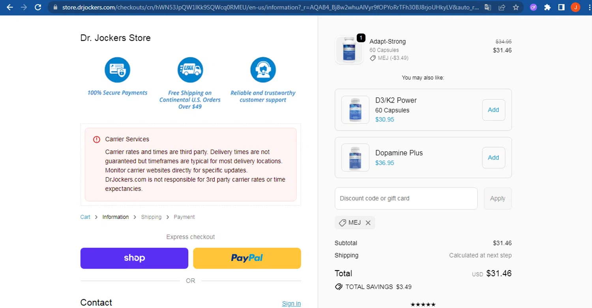Add D3/K2 Power to order
Image resolution: width=592 pixels, height=308 pixels.
(493, 110)
